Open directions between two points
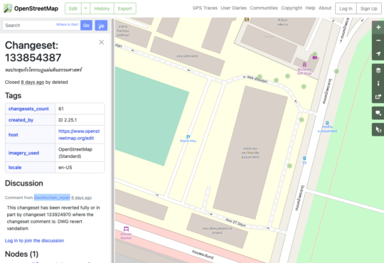 pos(101,25)
